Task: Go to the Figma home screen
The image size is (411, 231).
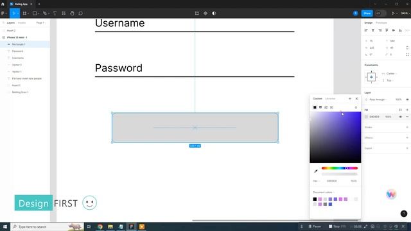Action: tap(3, 4)
